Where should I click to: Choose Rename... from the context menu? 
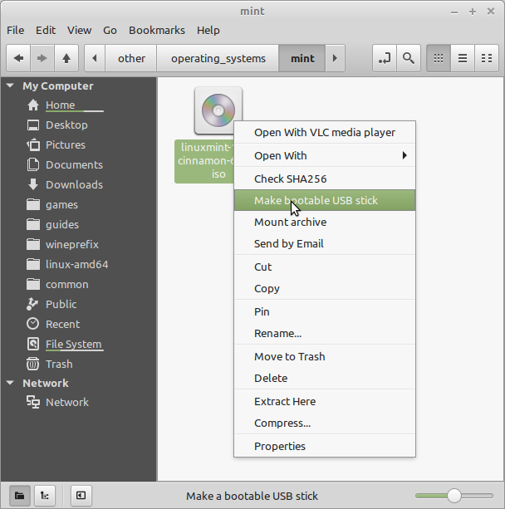(325, 333)
